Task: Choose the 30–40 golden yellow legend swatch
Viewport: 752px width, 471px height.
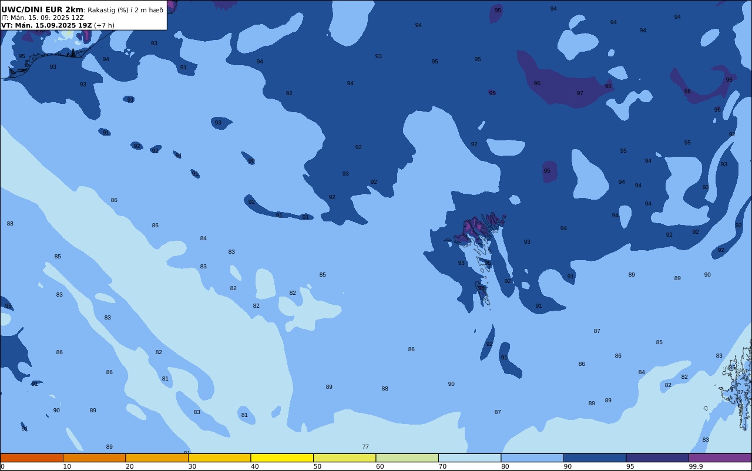Action: (219, 457)
